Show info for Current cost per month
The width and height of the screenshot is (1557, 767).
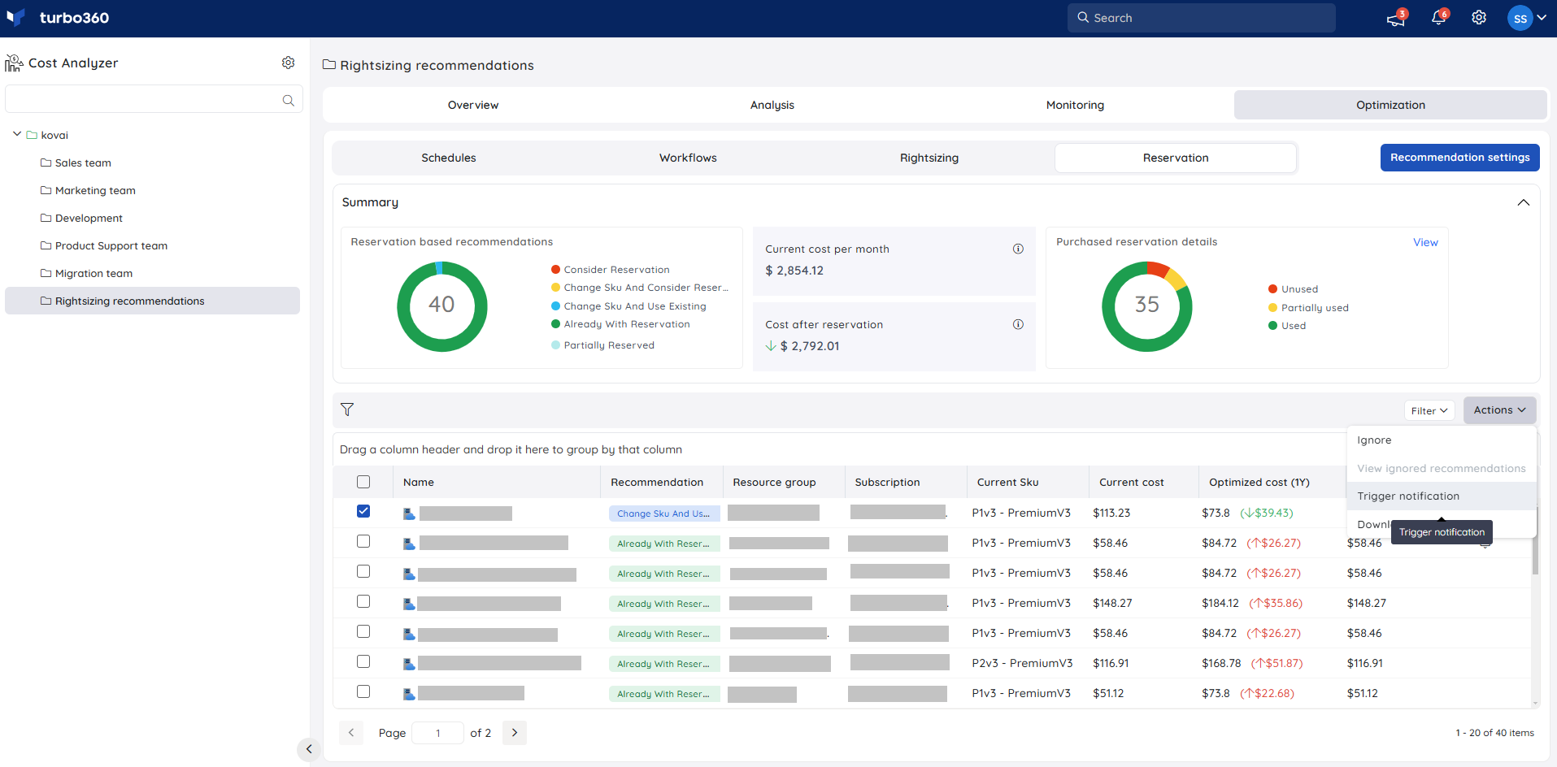pyautogui.click(x=1018, y=249)
